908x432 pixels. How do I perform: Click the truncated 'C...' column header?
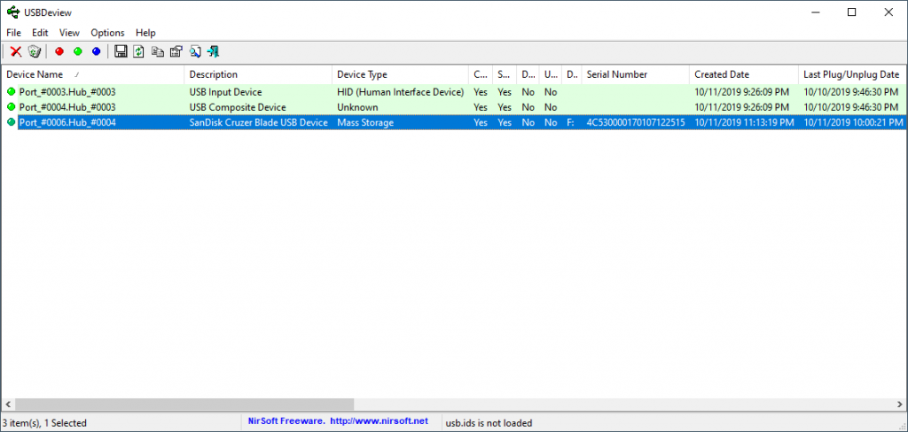(481, 74)
